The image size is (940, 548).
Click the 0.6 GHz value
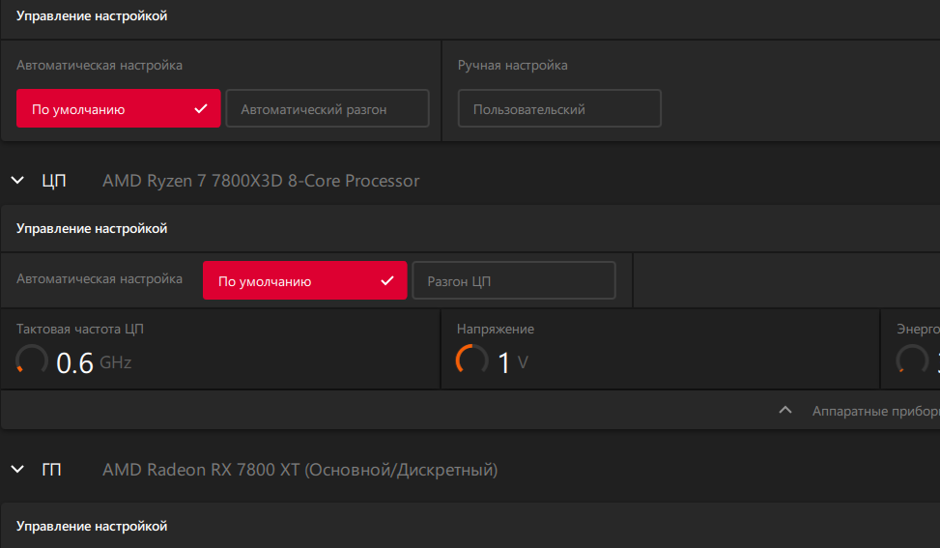(x=94, y=362)
